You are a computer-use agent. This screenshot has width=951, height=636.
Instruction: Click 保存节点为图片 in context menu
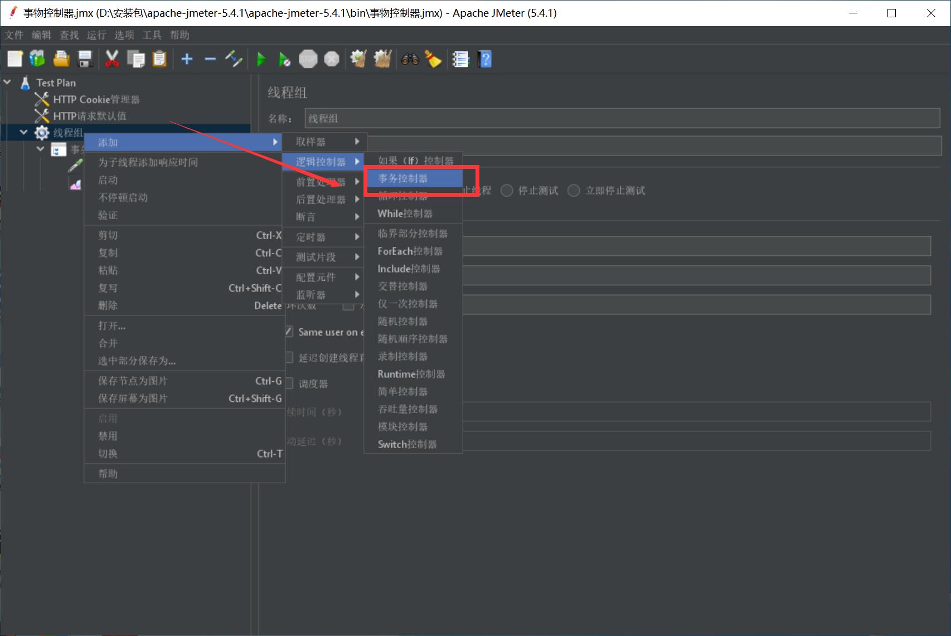click(185, 381)
